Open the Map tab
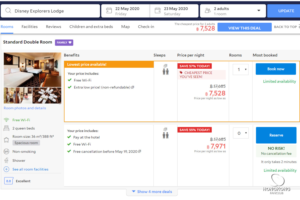Screen dimensions: 300x200 click(125, 27)
